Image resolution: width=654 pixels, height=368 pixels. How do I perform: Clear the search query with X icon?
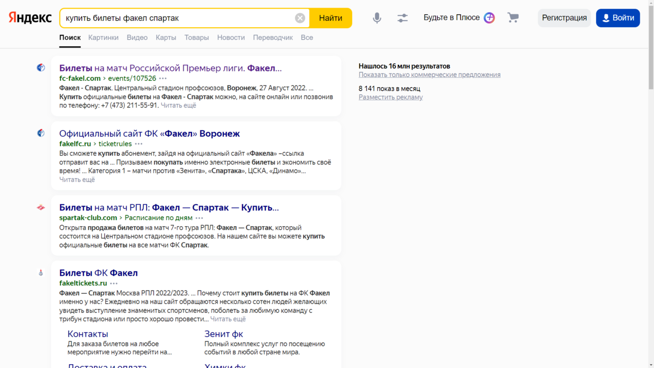300,17
